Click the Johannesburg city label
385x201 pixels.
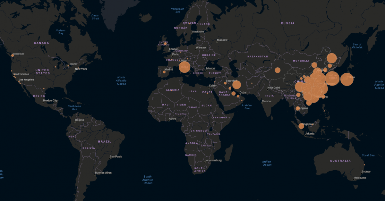tap(213, 160)
